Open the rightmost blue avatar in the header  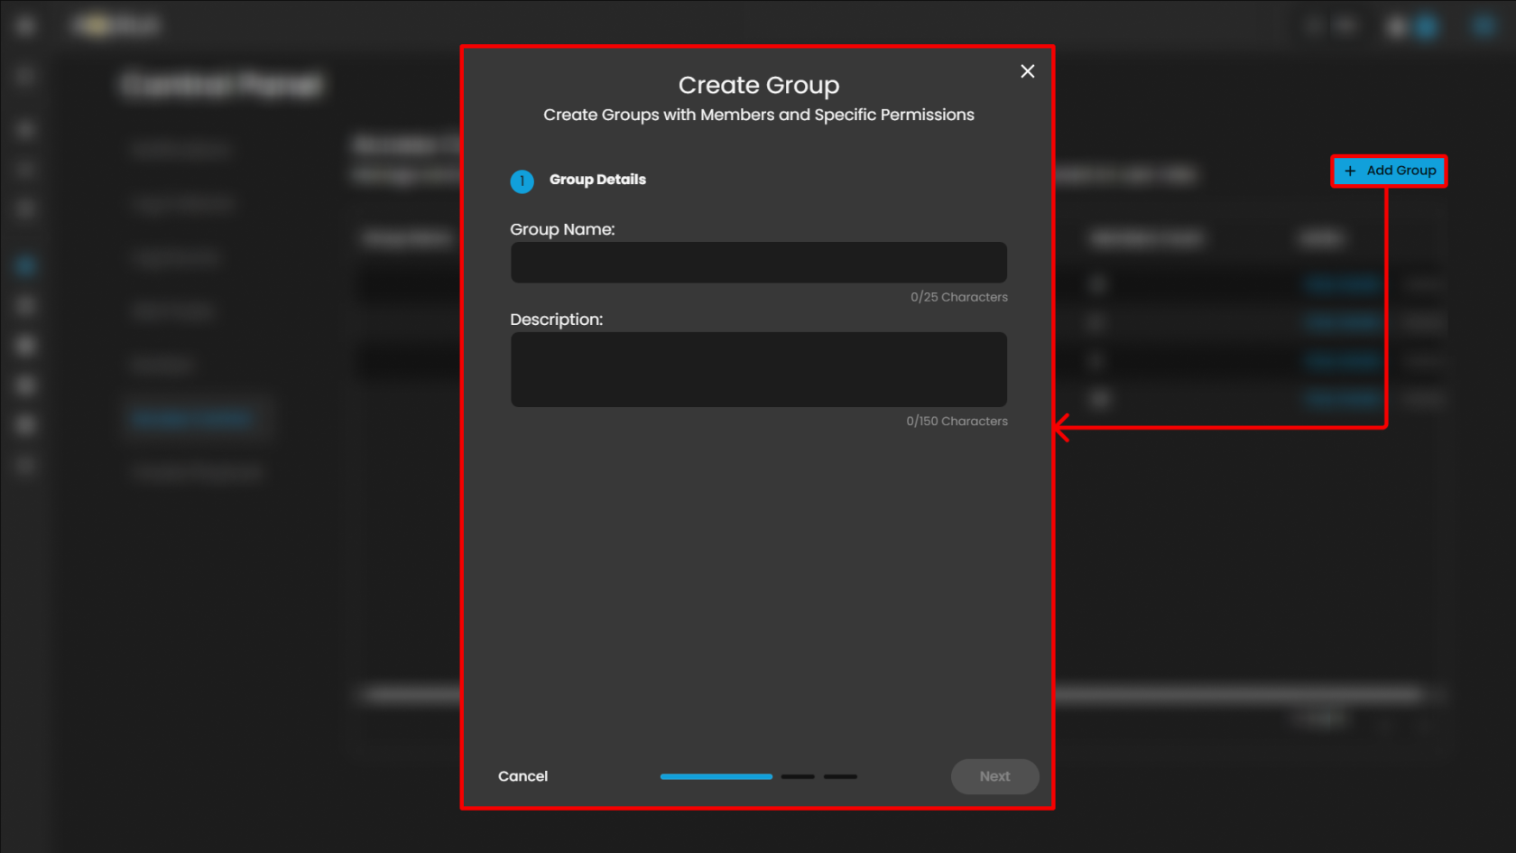[x=1484, y=26]
